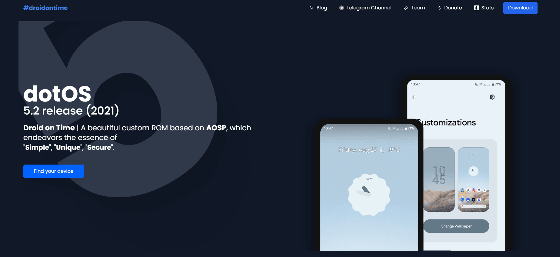Image resolution: width=560 pixels, height=257 pixels.
Task: Tap the Change Wallpaper button in mockup
Action: pyautogui.click(x=456, y=226)
